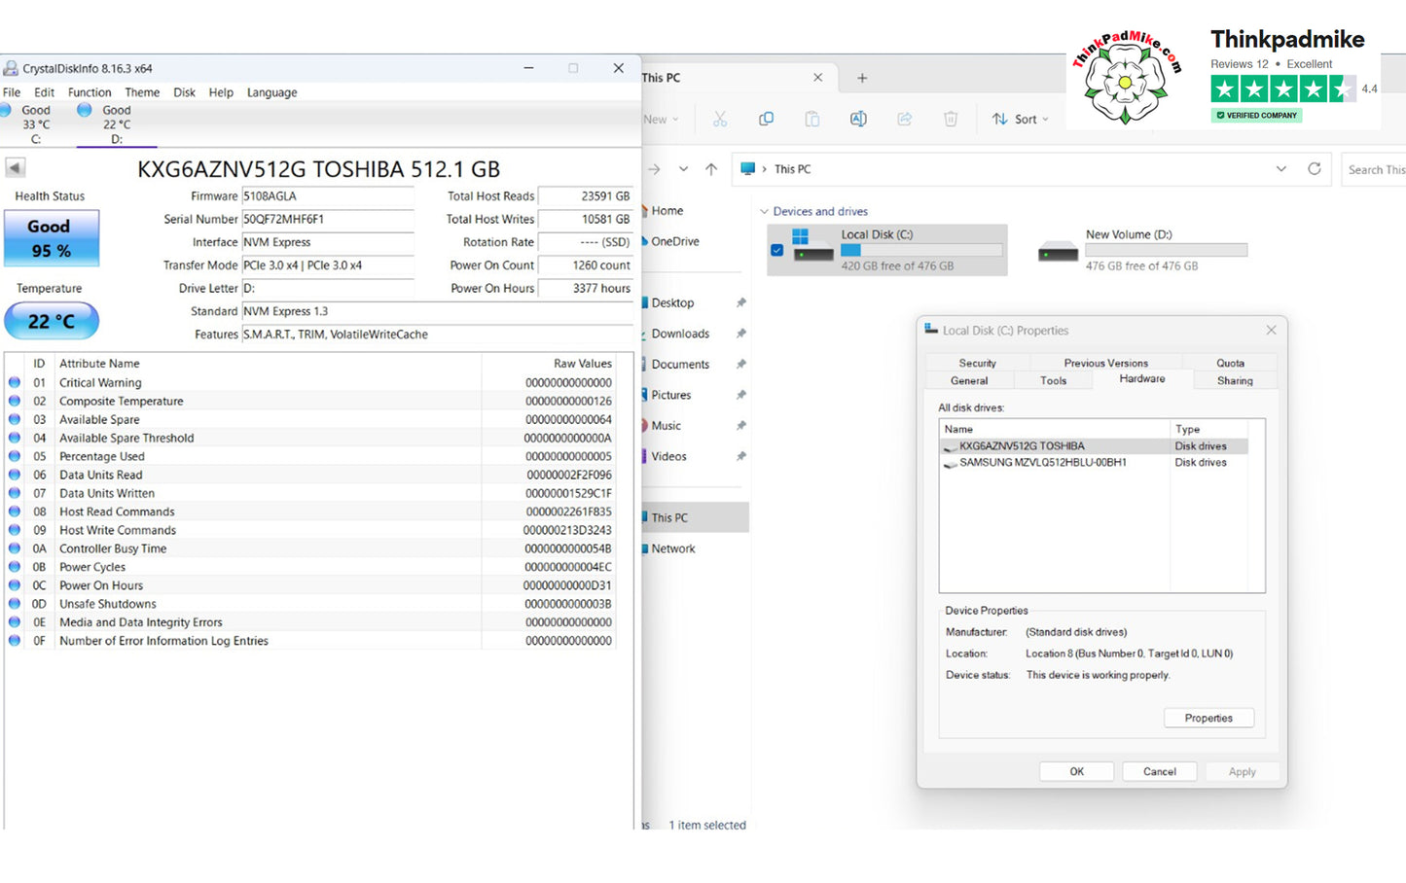Select disk D: status orb in CrystalDiskInfo
Viewport: 1406px width, 883px height.
(85, 110)
